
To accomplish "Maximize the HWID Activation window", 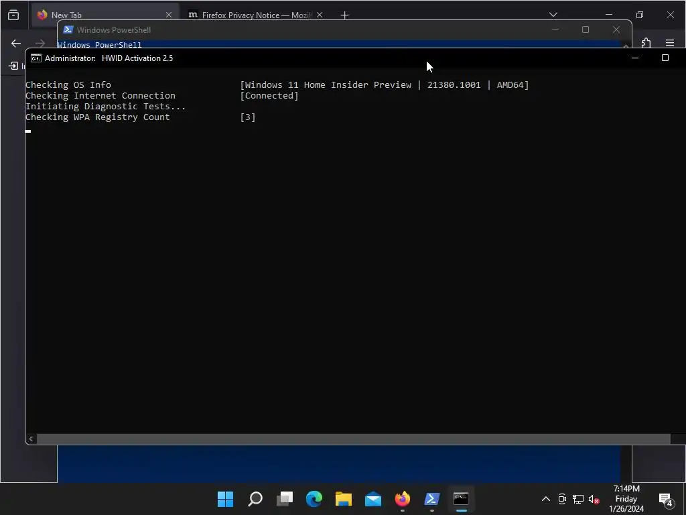I will 665,58.
